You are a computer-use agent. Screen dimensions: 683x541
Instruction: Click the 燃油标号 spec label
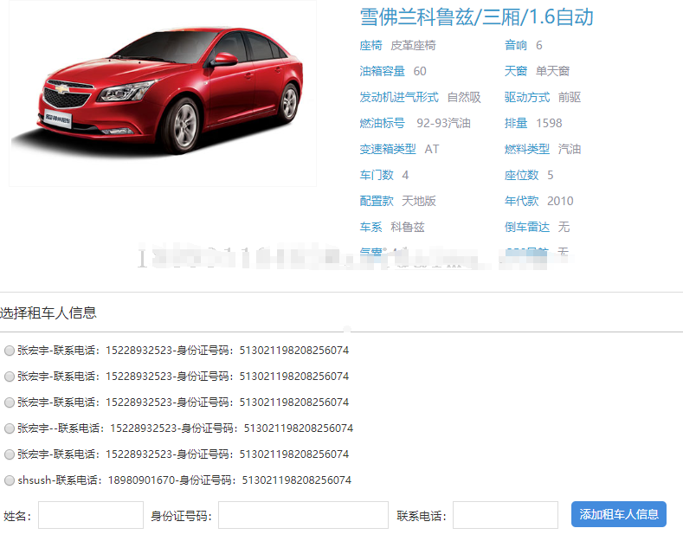pos(382,123)
